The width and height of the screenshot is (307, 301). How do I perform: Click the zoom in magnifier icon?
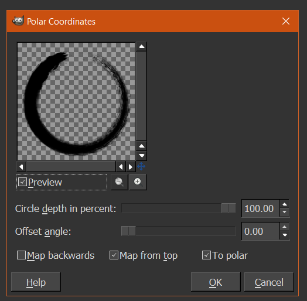[x=138, y=182]
